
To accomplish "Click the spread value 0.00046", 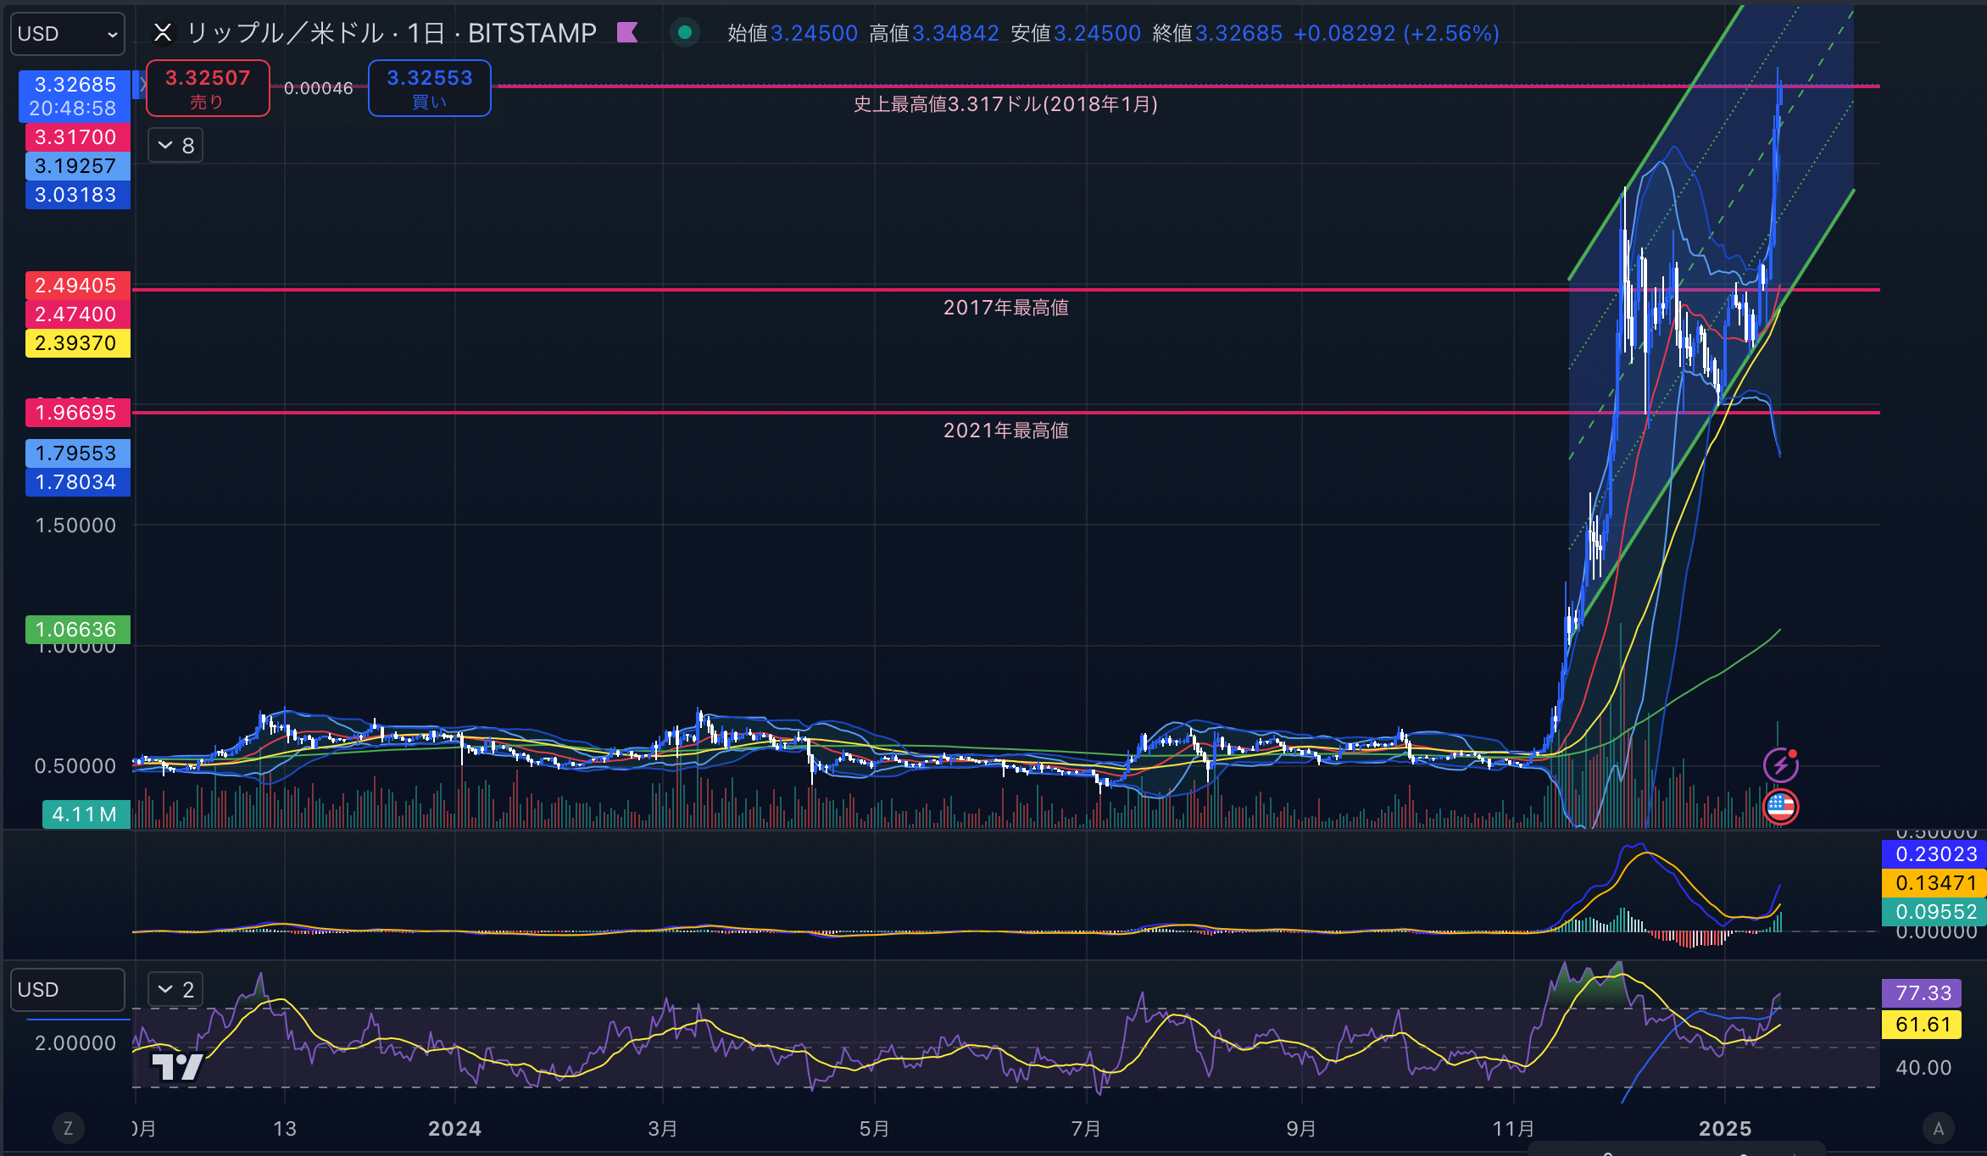I will point(319,88).
